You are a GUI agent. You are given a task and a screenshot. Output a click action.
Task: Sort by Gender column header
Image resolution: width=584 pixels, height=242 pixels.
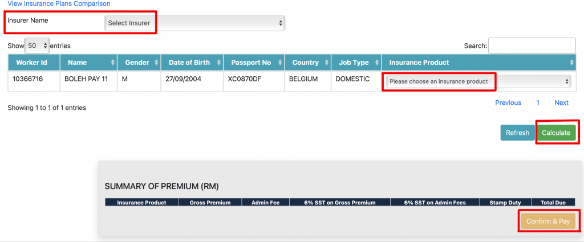click(x=138, y=62)
